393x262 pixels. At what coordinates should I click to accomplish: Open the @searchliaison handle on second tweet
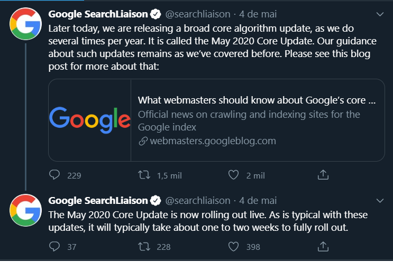(198, 201)
